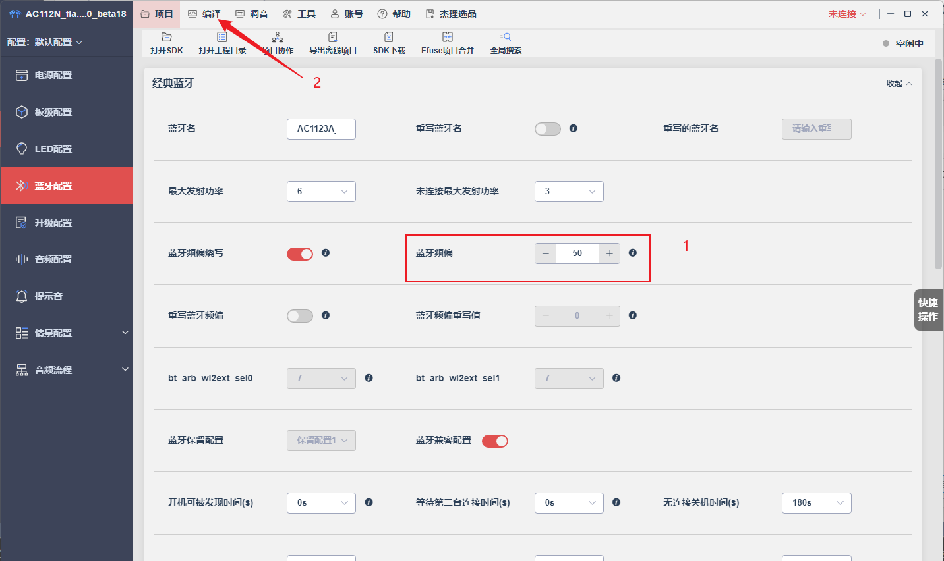Open the 全局搜索 search icon
944x561 pixels.
coord(506,43)
